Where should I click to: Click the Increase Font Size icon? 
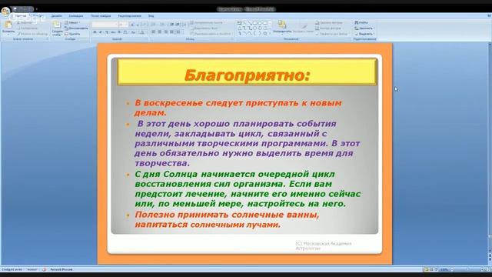132,25
